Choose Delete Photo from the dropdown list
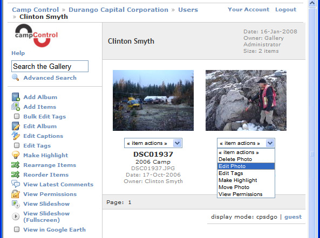 point(246,159)
